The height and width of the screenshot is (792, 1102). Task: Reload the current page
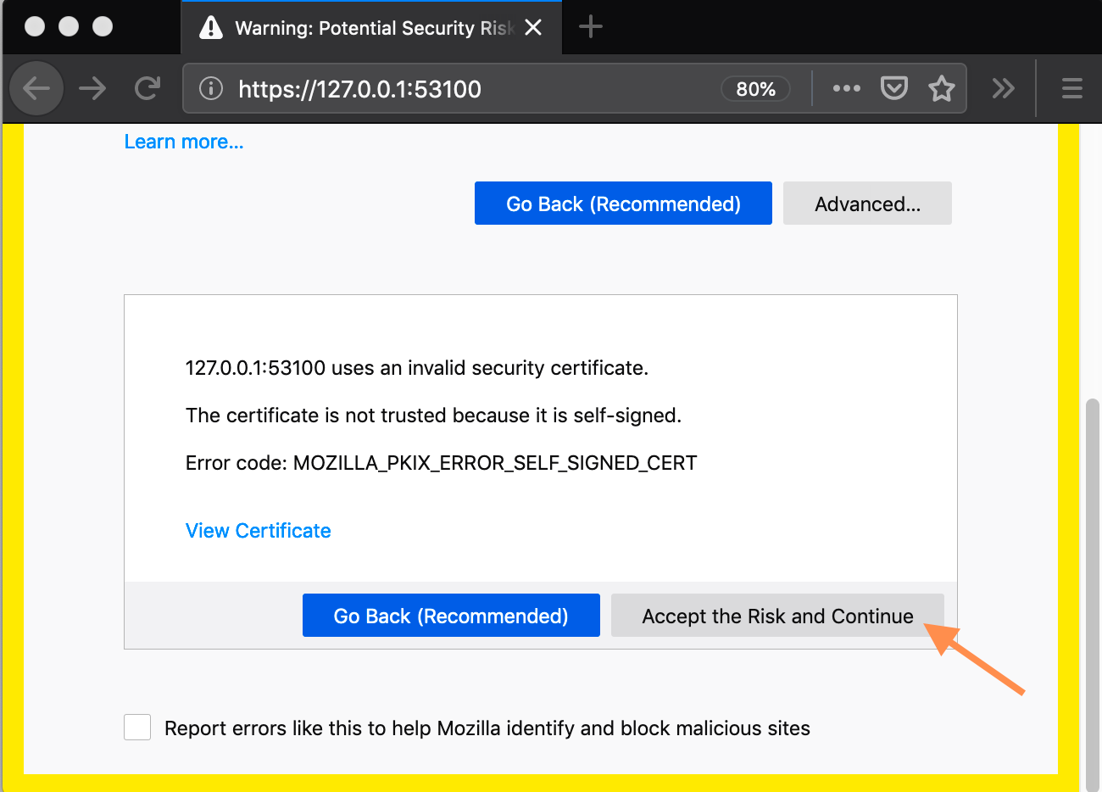147,87
